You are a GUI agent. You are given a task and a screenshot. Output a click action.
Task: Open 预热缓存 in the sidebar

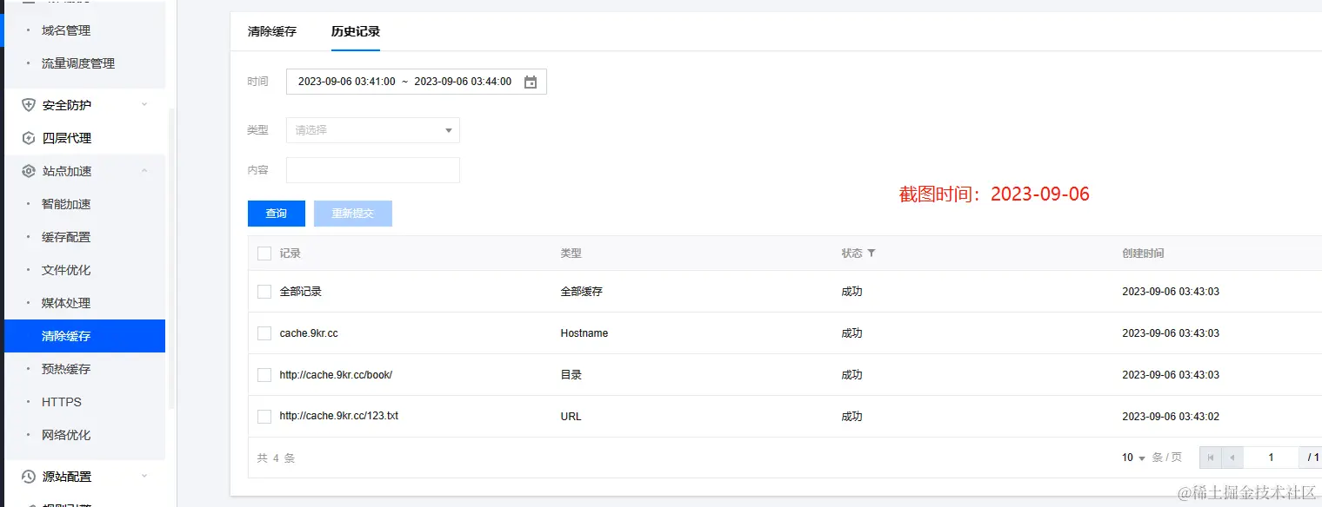(x=66, y=369)
